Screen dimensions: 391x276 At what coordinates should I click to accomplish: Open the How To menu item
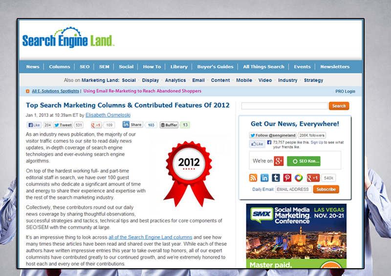[x=152, y=67]
